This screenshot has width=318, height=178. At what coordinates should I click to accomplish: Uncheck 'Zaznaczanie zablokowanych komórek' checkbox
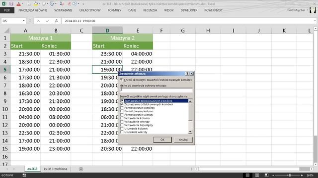point(122,101)
